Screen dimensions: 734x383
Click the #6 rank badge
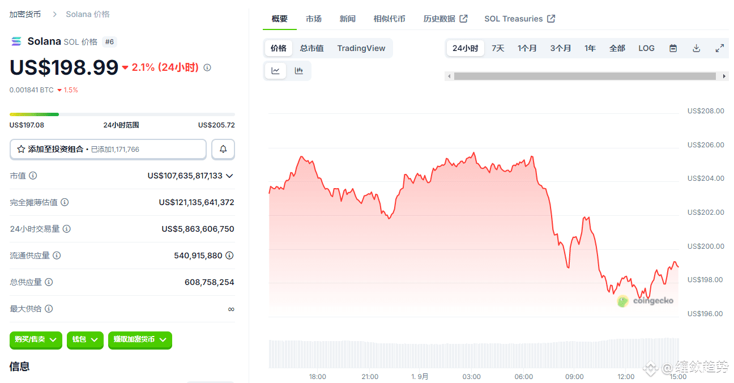coord(110,41)
